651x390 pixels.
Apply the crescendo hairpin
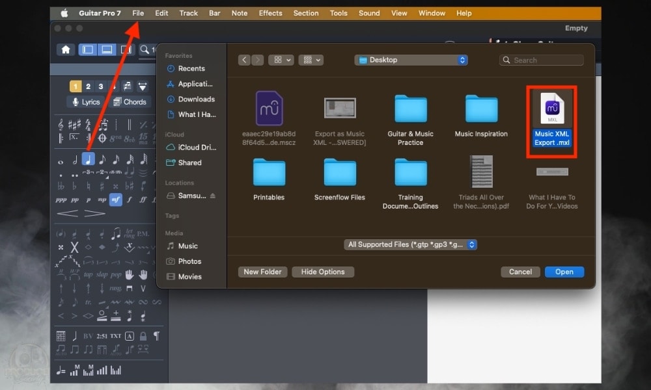[x=67, y=213]
